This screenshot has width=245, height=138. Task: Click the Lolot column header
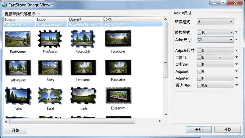[118, 19]
